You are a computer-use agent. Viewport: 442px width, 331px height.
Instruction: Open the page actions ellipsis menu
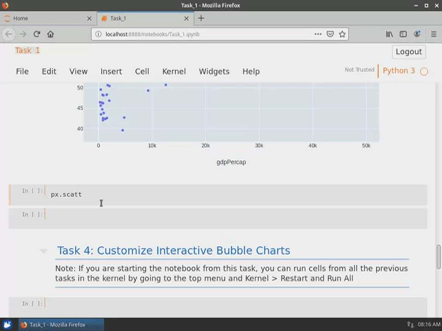pyautogui.click(x=318, y=34)
